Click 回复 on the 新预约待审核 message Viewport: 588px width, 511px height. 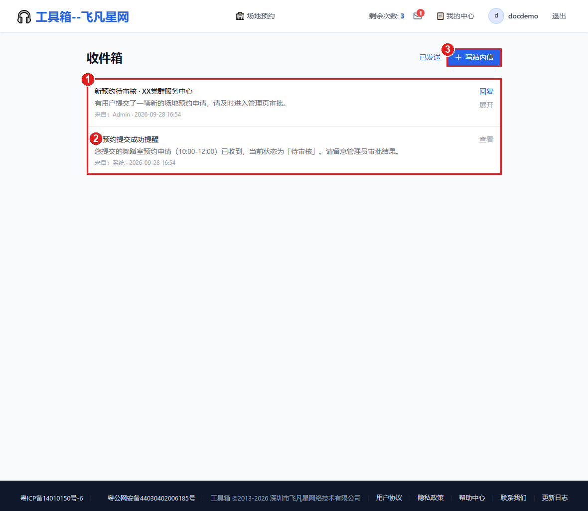[x=486, y=91]
